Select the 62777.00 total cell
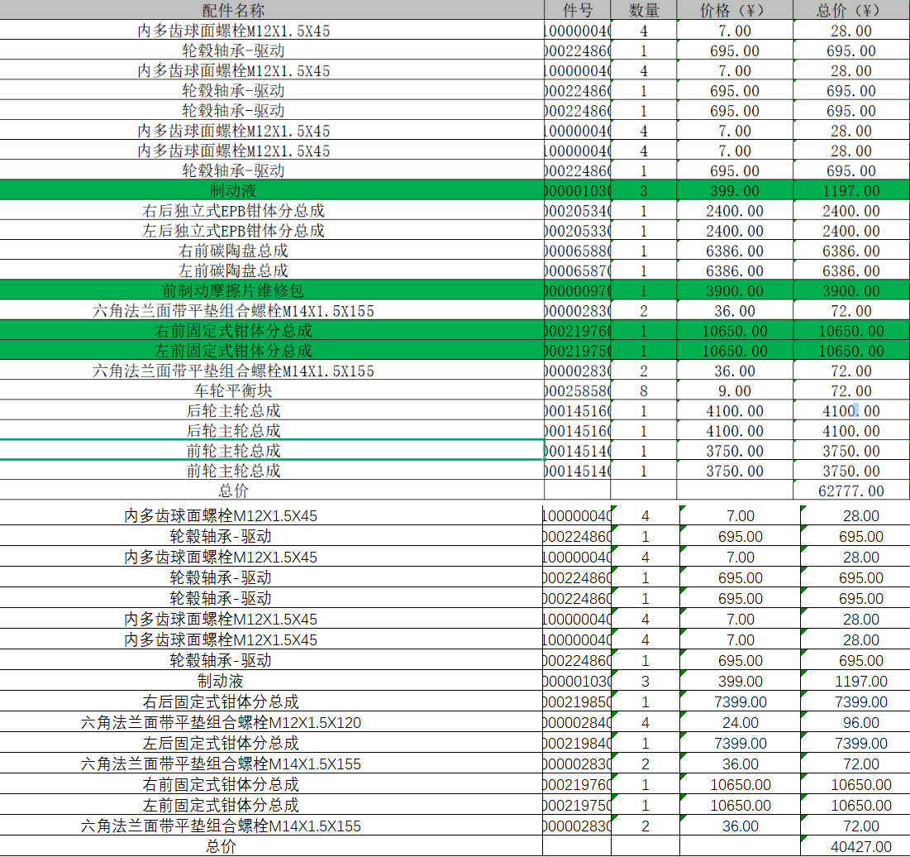The image size is (910, 857). click(x=850, y=491)
